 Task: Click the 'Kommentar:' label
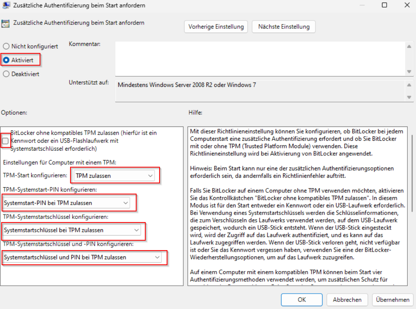coord(85,44)
